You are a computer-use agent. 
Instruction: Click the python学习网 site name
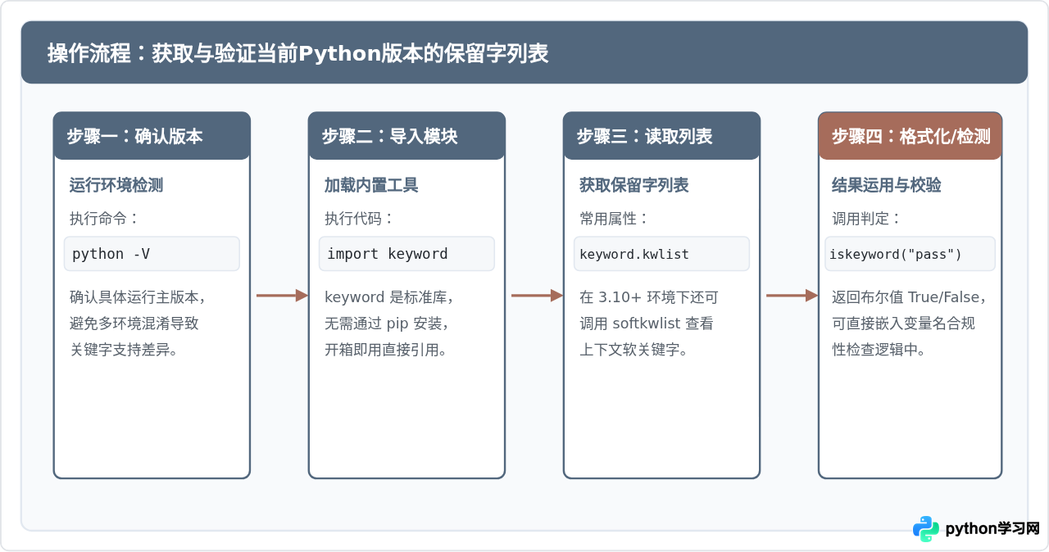[992, 529]
